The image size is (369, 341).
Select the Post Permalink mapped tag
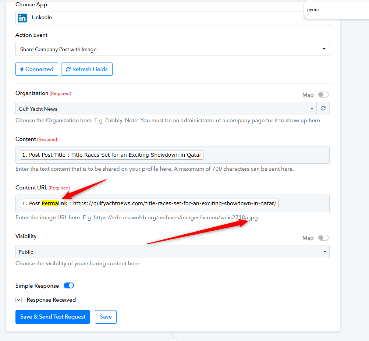point(149,203)
